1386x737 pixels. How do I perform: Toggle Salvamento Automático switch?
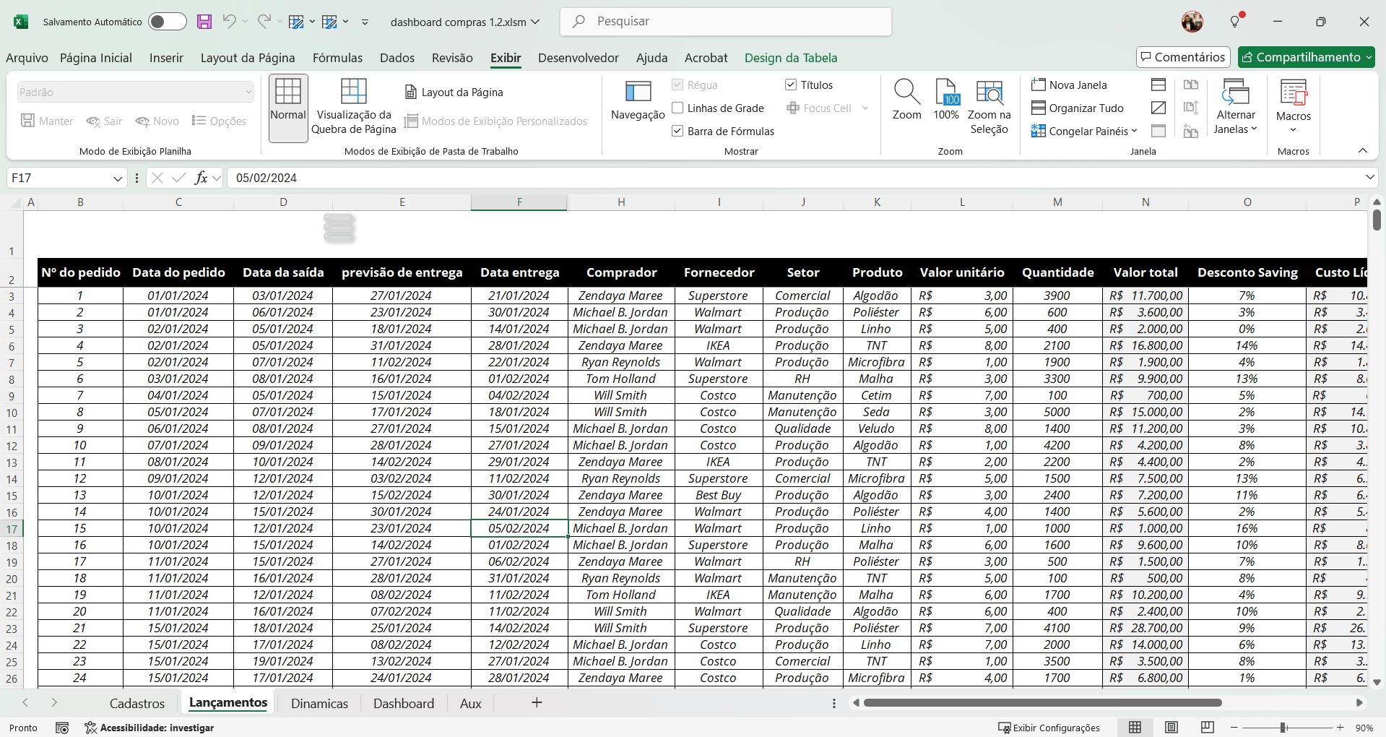coord(167,22)
